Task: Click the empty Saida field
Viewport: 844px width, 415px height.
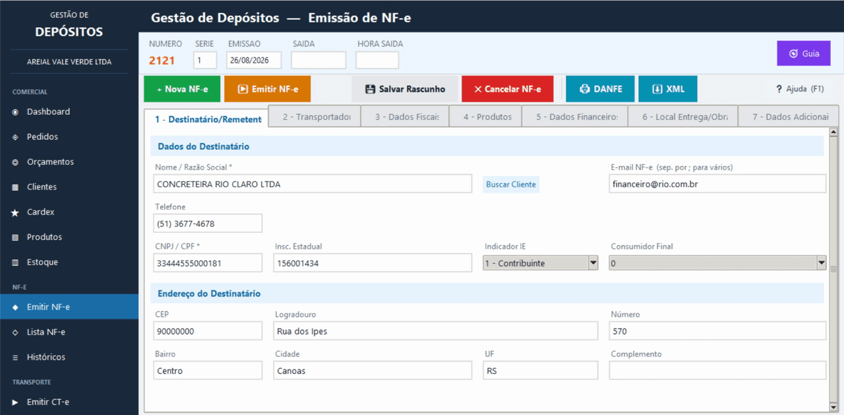Action: 318,60
